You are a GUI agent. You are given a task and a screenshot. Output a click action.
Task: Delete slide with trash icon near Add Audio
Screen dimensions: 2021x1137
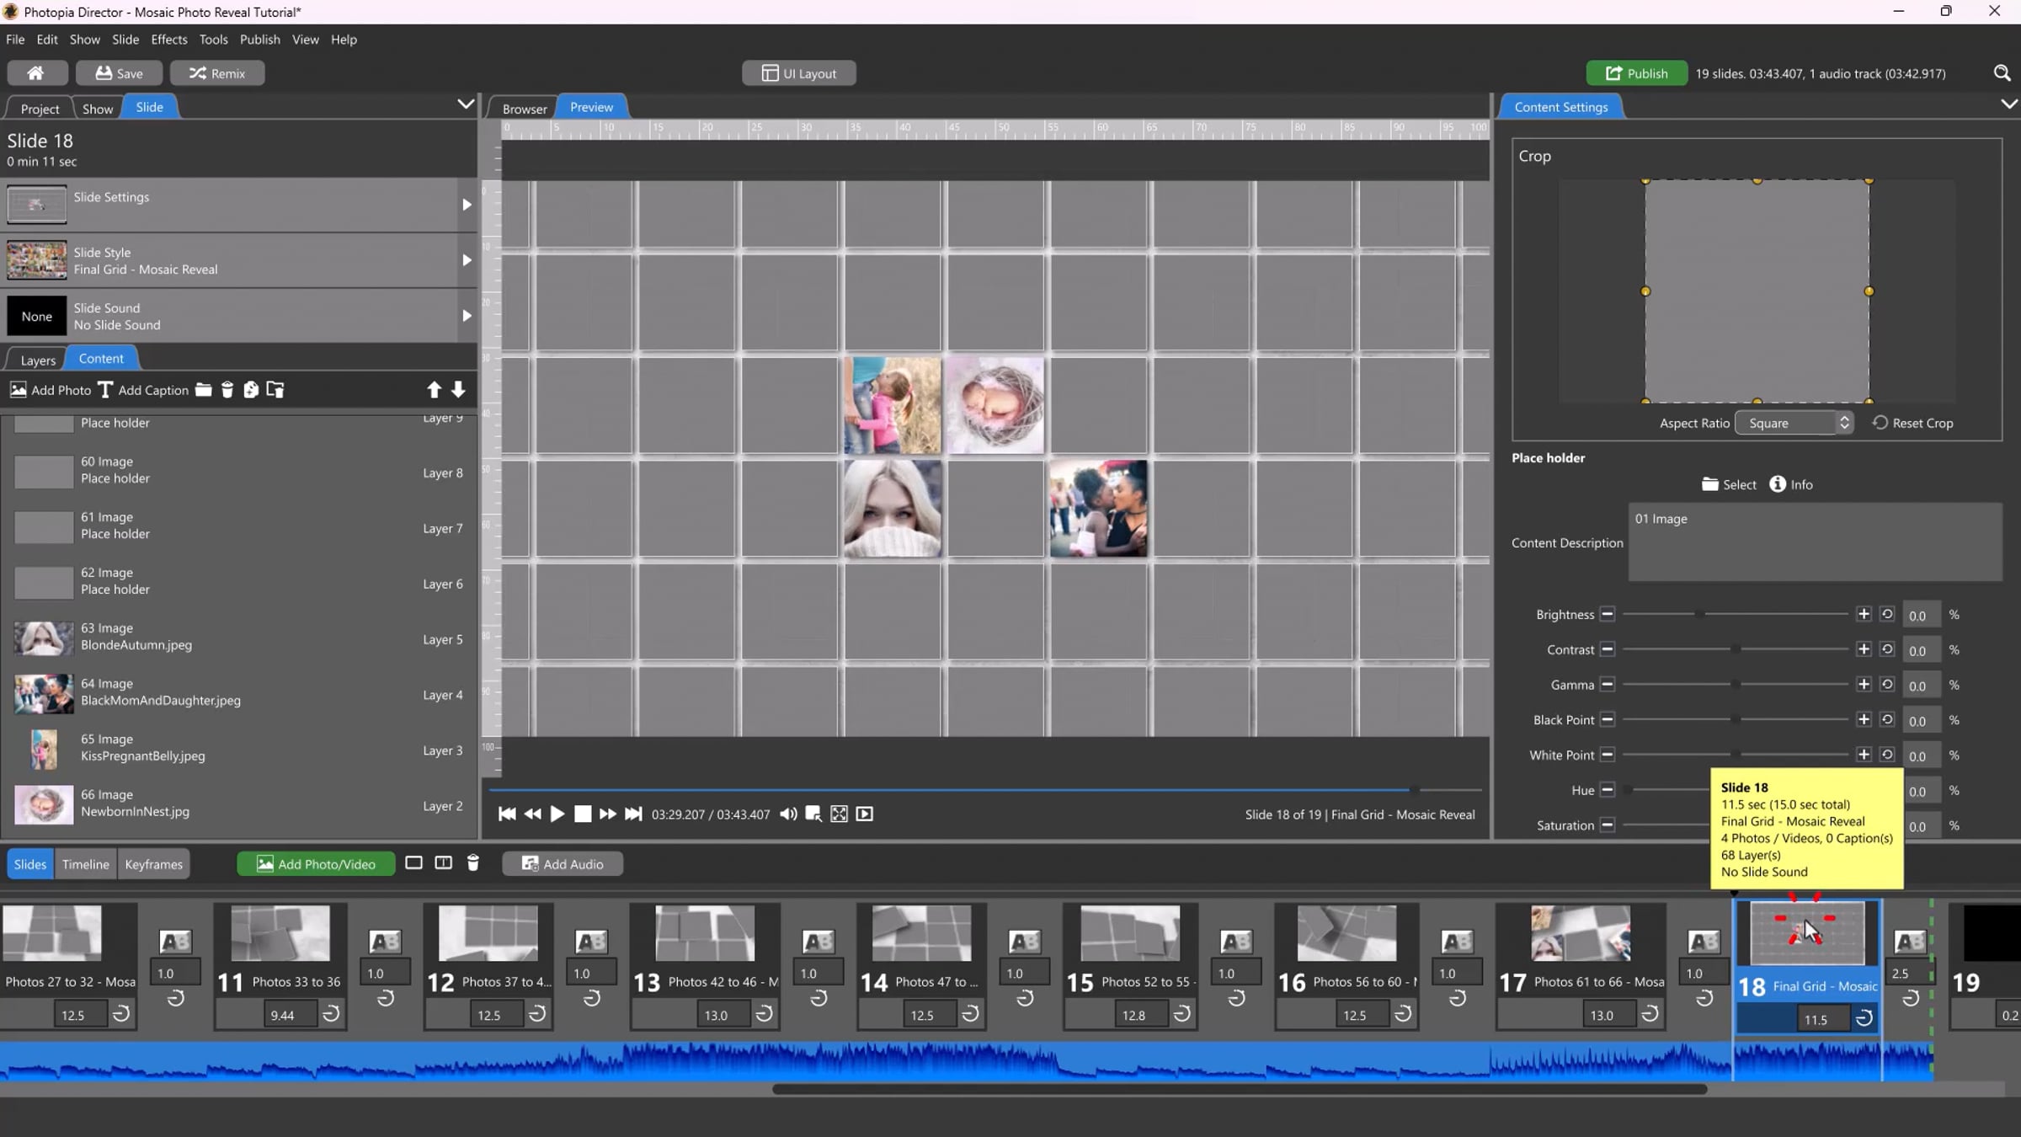(473, 863)
